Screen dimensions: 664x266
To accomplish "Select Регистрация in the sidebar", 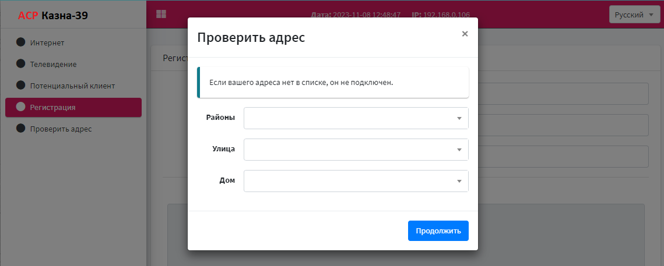I will [52, 107].
